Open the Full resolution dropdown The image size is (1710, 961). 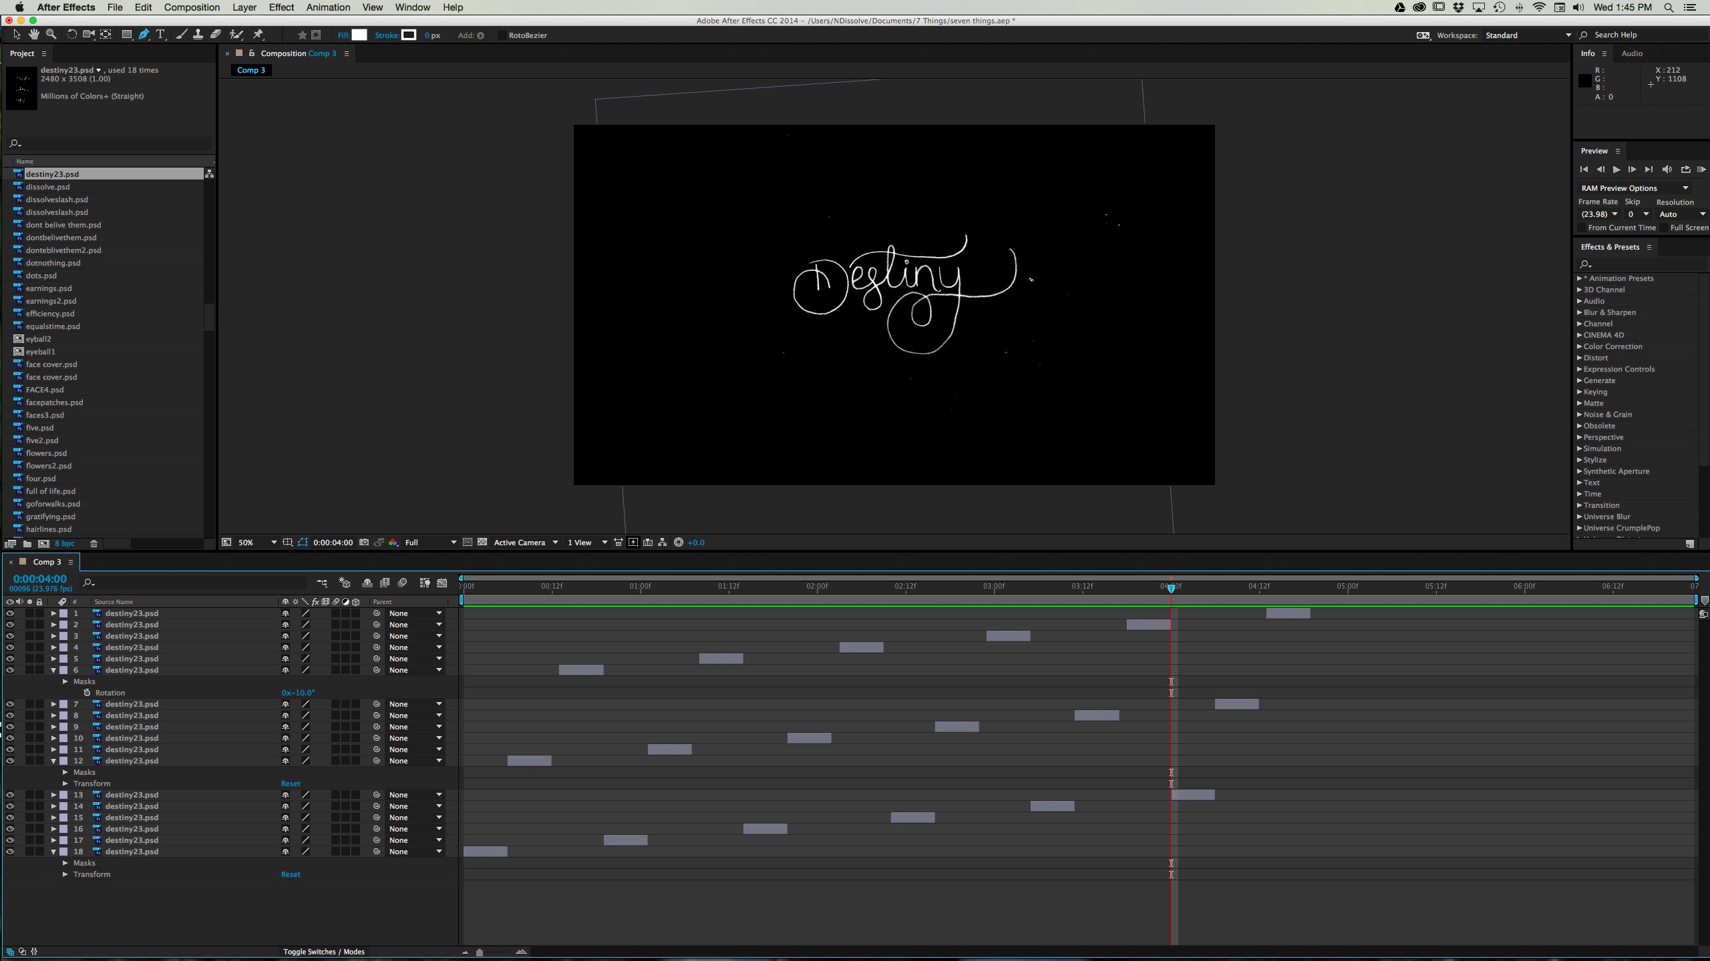coord(430,543)
